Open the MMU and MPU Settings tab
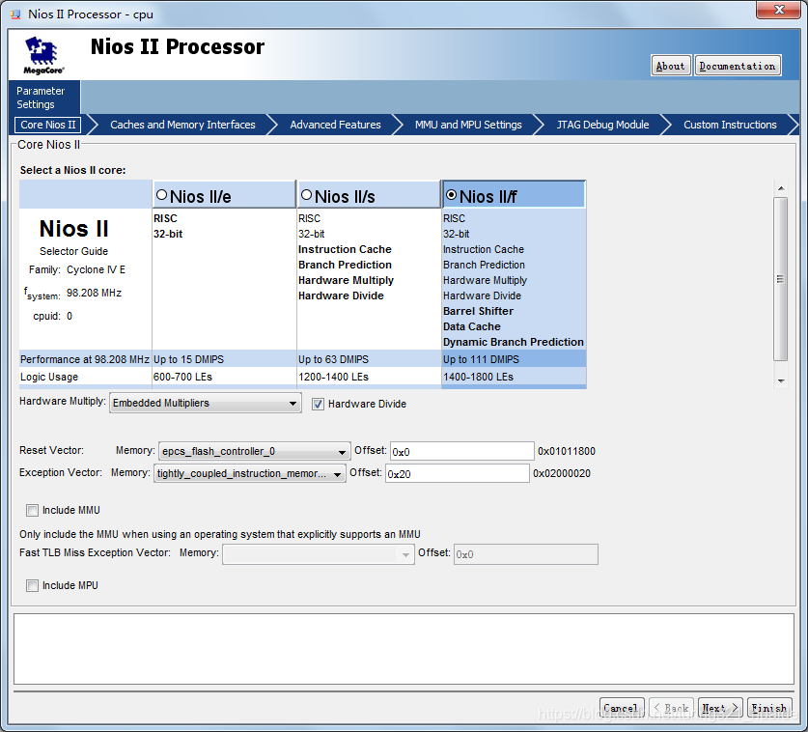 (x=468, y=125)
